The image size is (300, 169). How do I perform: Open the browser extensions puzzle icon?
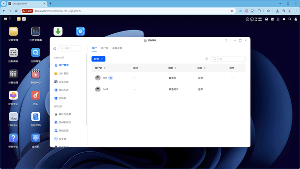point(259,11)
